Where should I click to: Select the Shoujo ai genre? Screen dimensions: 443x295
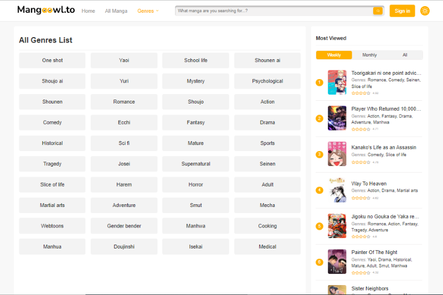pyautogui.click(x=52, y=81)
